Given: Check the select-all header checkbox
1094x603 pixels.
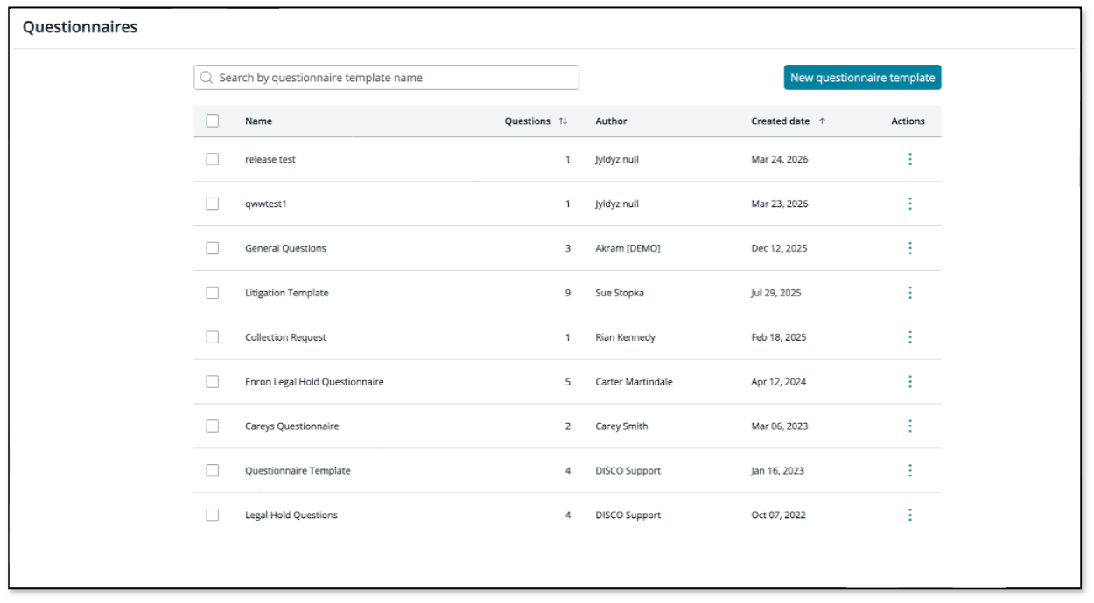Looking at the screenshot, I should pos(213,121).
